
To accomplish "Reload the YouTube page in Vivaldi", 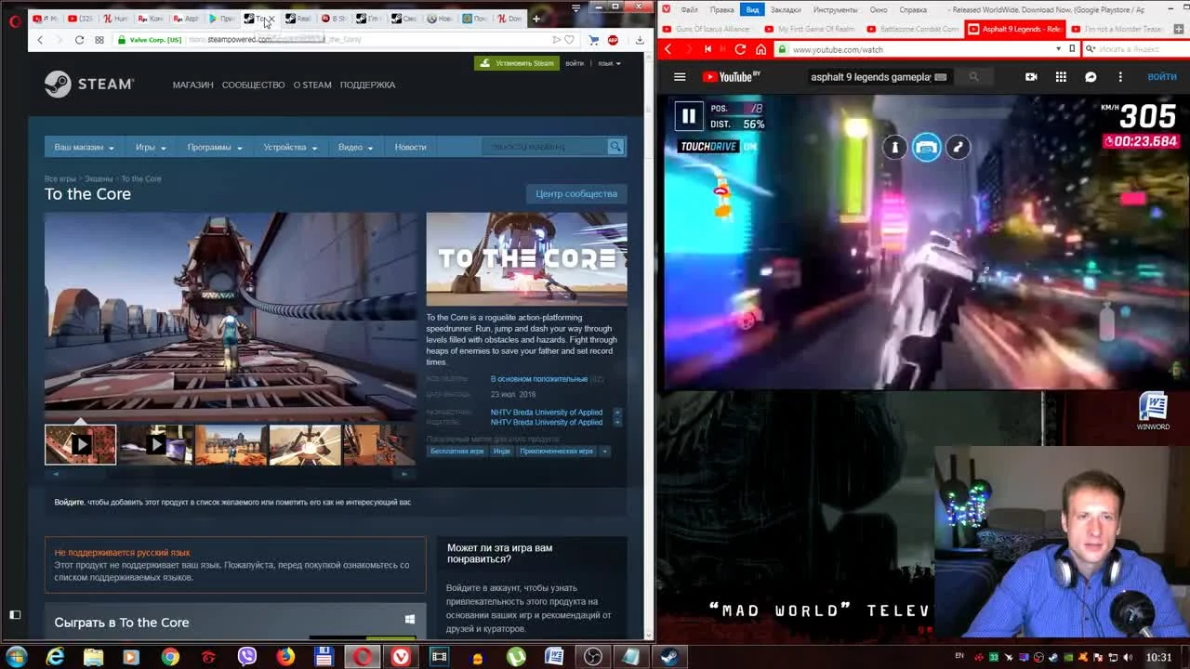I will pos(740,49).
